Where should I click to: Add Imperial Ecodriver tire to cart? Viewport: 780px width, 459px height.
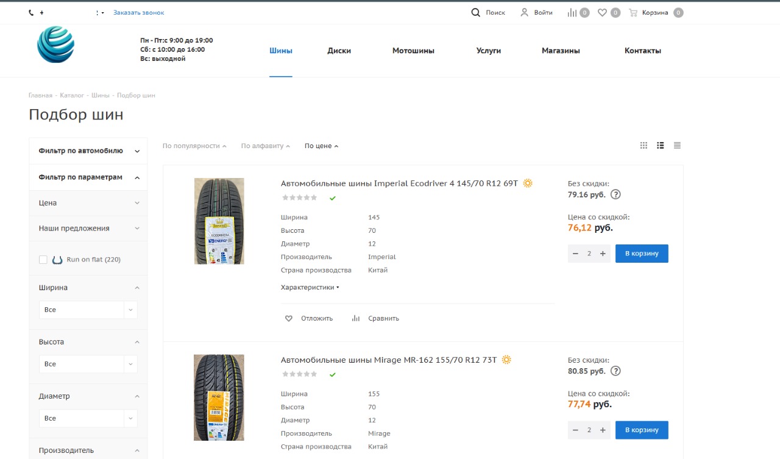(x=642, y=254)
